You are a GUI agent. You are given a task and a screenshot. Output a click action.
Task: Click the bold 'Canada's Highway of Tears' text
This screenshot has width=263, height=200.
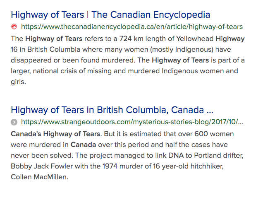[56, 134]
